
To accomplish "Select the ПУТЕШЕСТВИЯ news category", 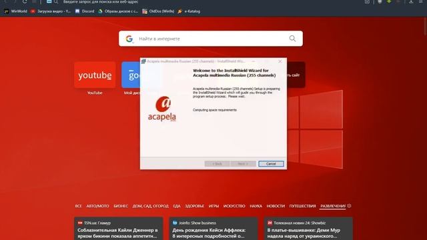I will [x=302, y=206].
